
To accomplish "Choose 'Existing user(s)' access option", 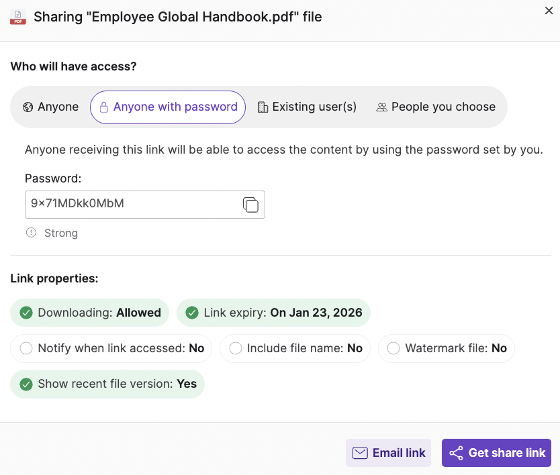I will pos(307,107).
